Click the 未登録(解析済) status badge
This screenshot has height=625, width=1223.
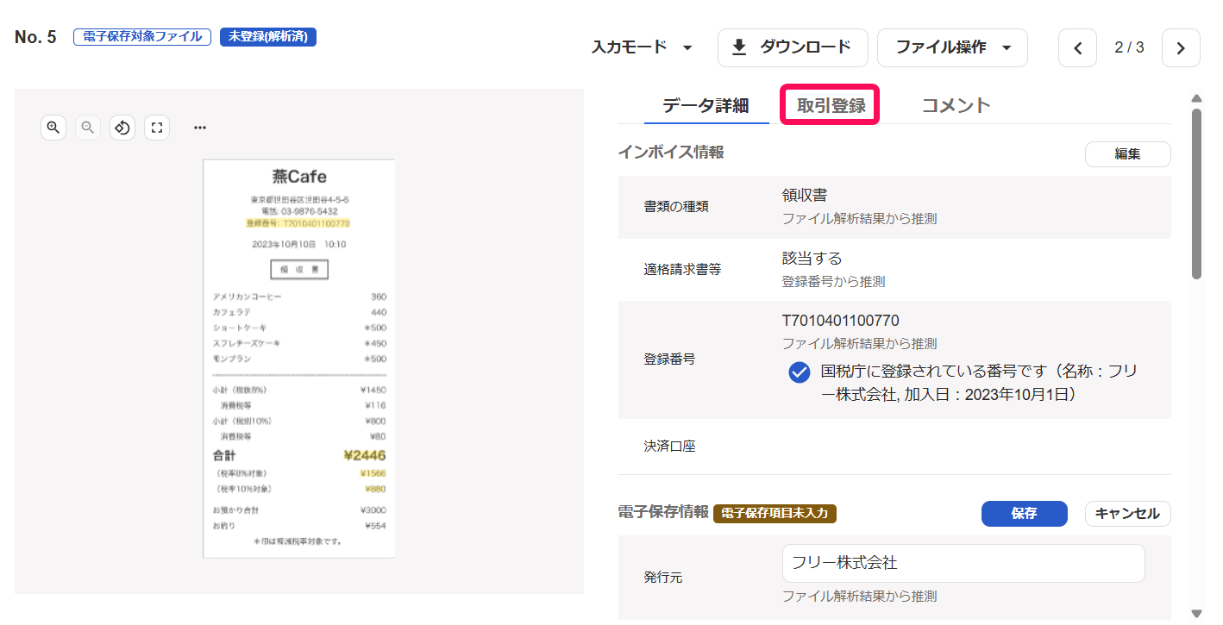pyautogui.click(x=268, y=37)
